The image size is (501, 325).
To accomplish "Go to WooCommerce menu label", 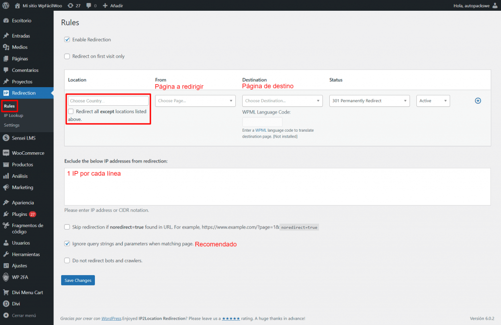I will (28, 153).
